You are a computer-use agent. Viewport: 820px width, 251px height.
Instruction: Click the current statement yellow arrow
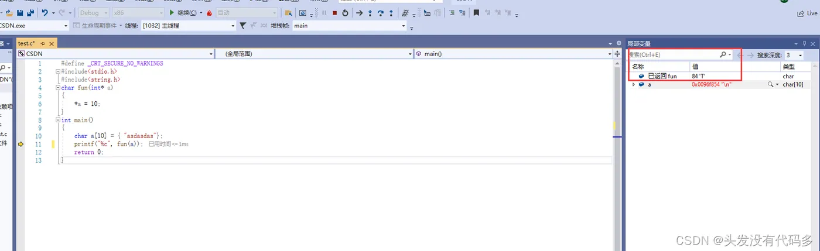coord(20,144)
